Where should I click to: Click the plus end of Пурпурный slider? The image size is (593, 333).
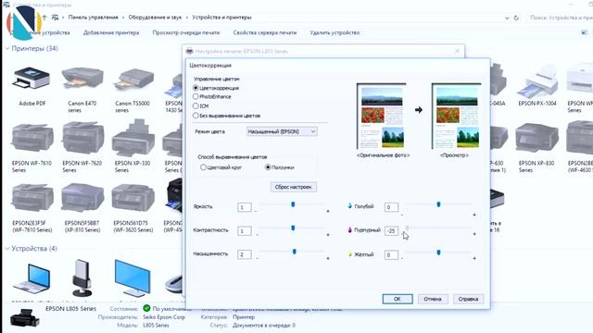pyautogui.click(x=474, y=234)
